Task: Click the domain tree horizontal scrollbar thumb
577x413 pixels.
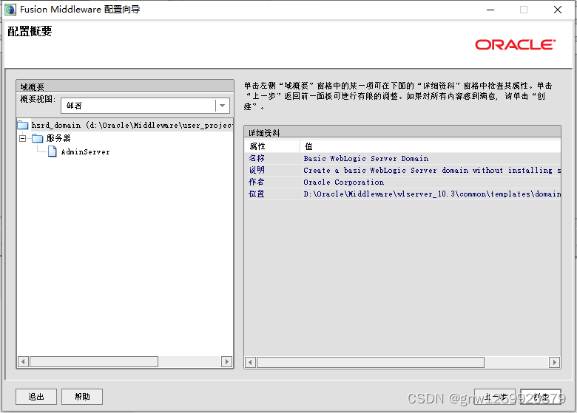Action: click(94, 361)
